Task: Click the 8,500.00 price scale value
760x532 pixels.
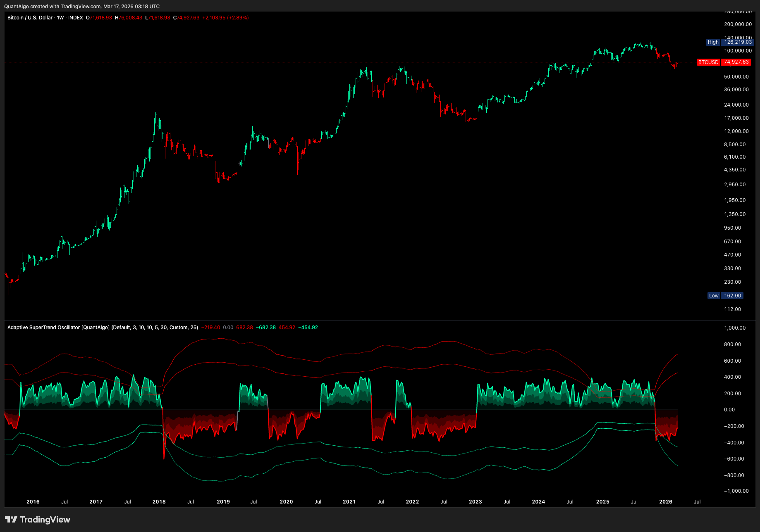Action: (x=735, y=145)
